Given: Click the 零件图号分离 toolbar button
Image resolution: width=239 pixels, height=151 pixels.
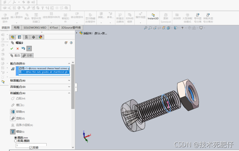Looking at the screenshot, I should [x=198, y=18].
